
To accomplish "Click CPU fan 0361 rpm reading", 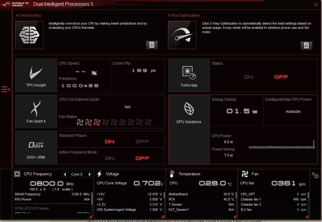I will [288, 183].
